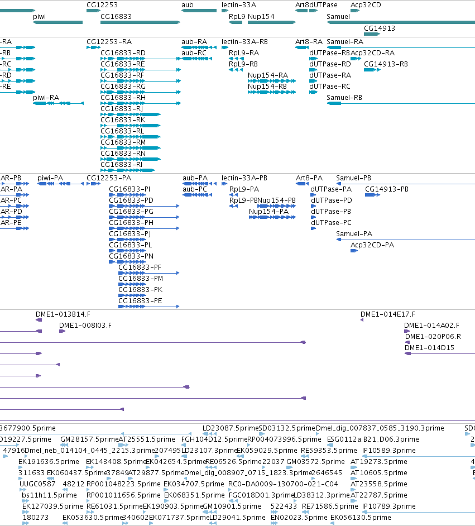Screen dimensions: 475x526
Task: Click the Acp32CD-PA protein label
Action: tap(372, 245)
